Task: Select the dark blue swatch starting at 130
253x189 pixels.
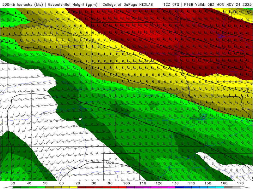Action: 179,187
